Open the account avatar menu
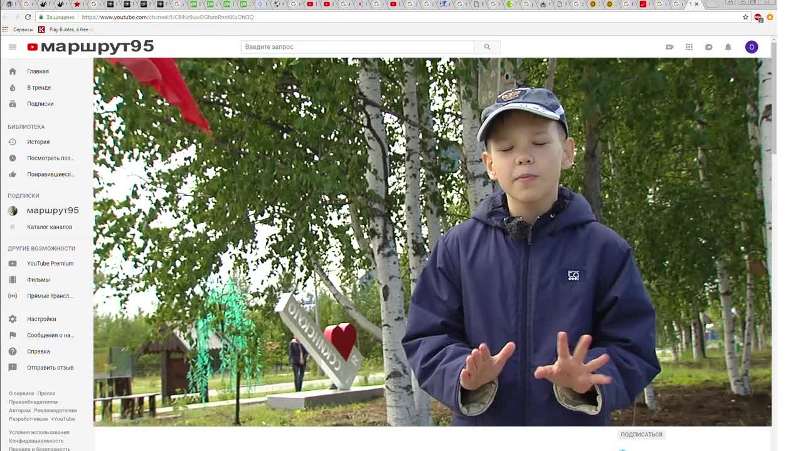Screen dimensions: 803x451 click(751, 47)
